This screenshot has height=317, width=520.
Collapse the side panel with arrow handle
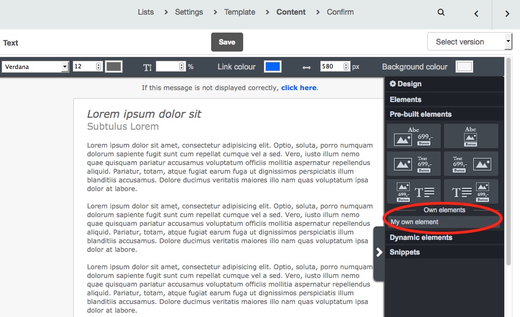pyautogui.click(x=379, y=252)
